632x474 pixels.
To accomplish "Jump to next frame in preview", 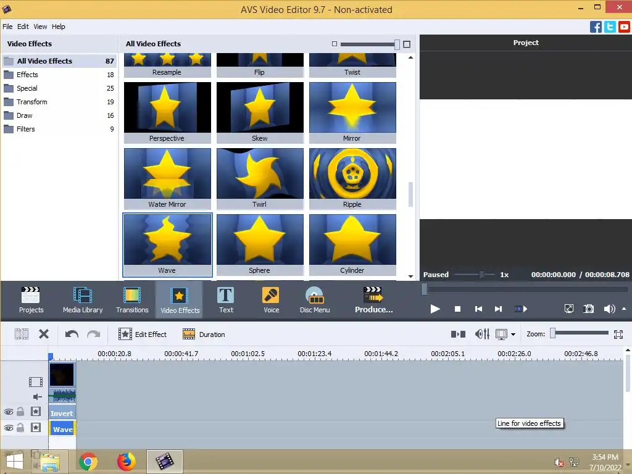I will click(499, 309).
